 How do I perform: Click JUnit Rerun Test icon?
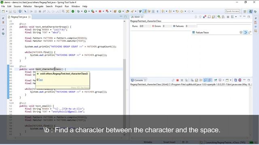(219, 17)
